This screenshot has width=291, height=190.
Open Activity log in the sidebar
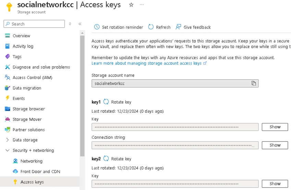tap(23, 46)
